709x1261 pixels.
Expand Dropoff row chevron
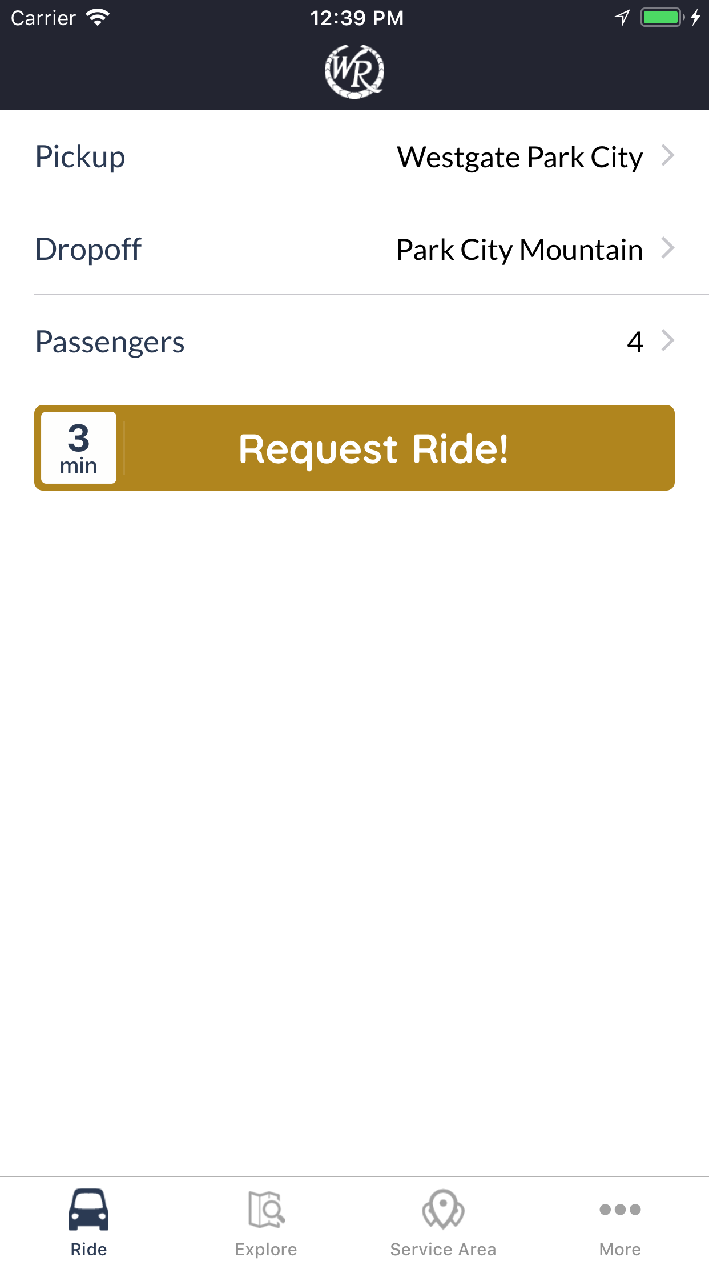tap(668, 248)
